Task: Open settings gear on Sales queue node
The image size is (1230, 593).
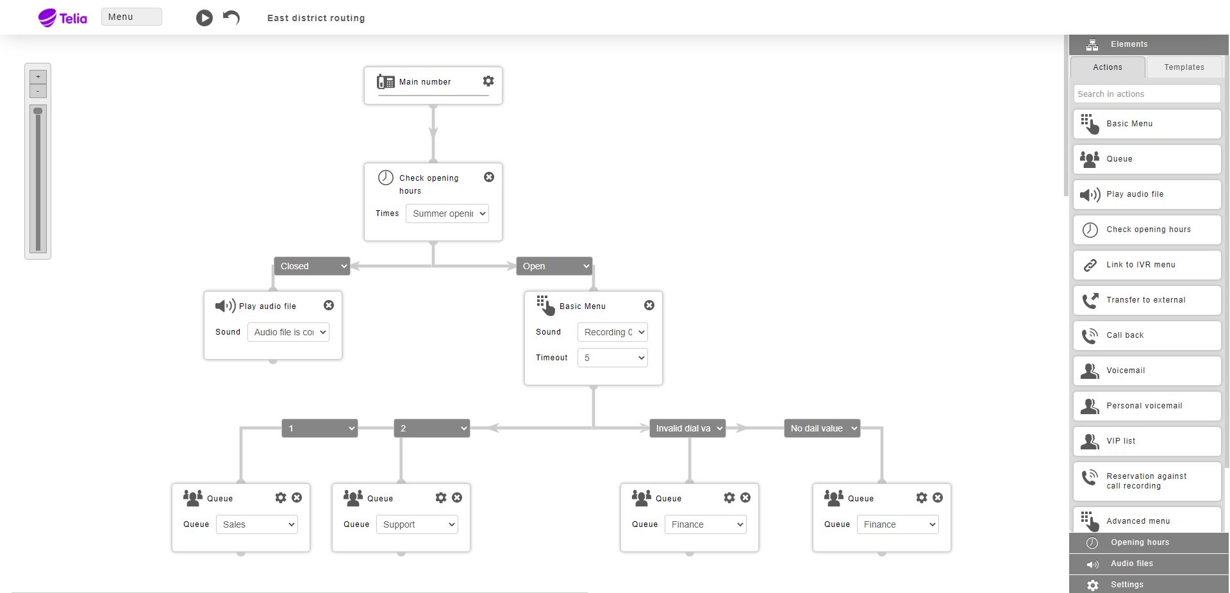Action: click(x=281, y=497)
